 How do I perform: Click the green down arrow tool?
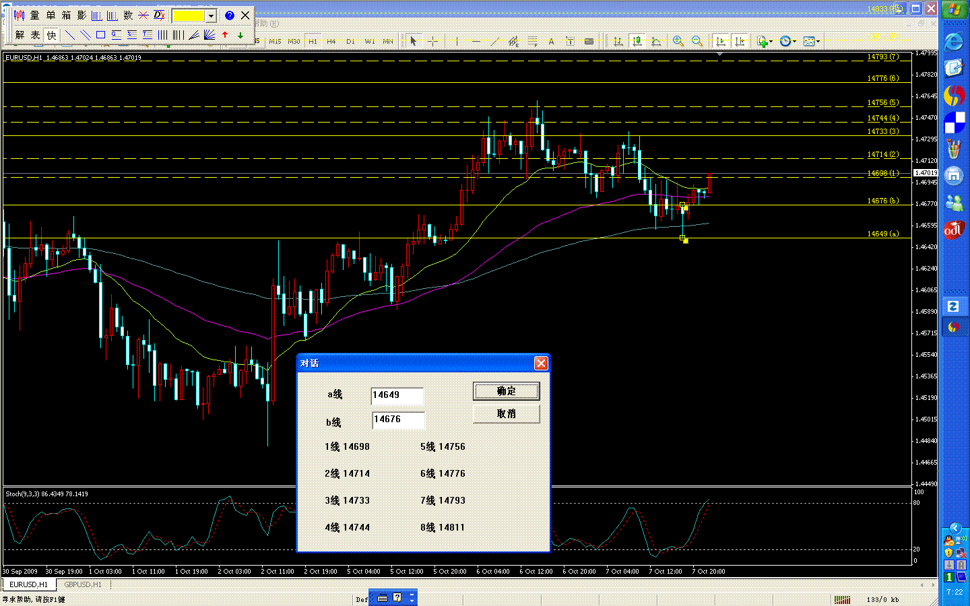240,35
